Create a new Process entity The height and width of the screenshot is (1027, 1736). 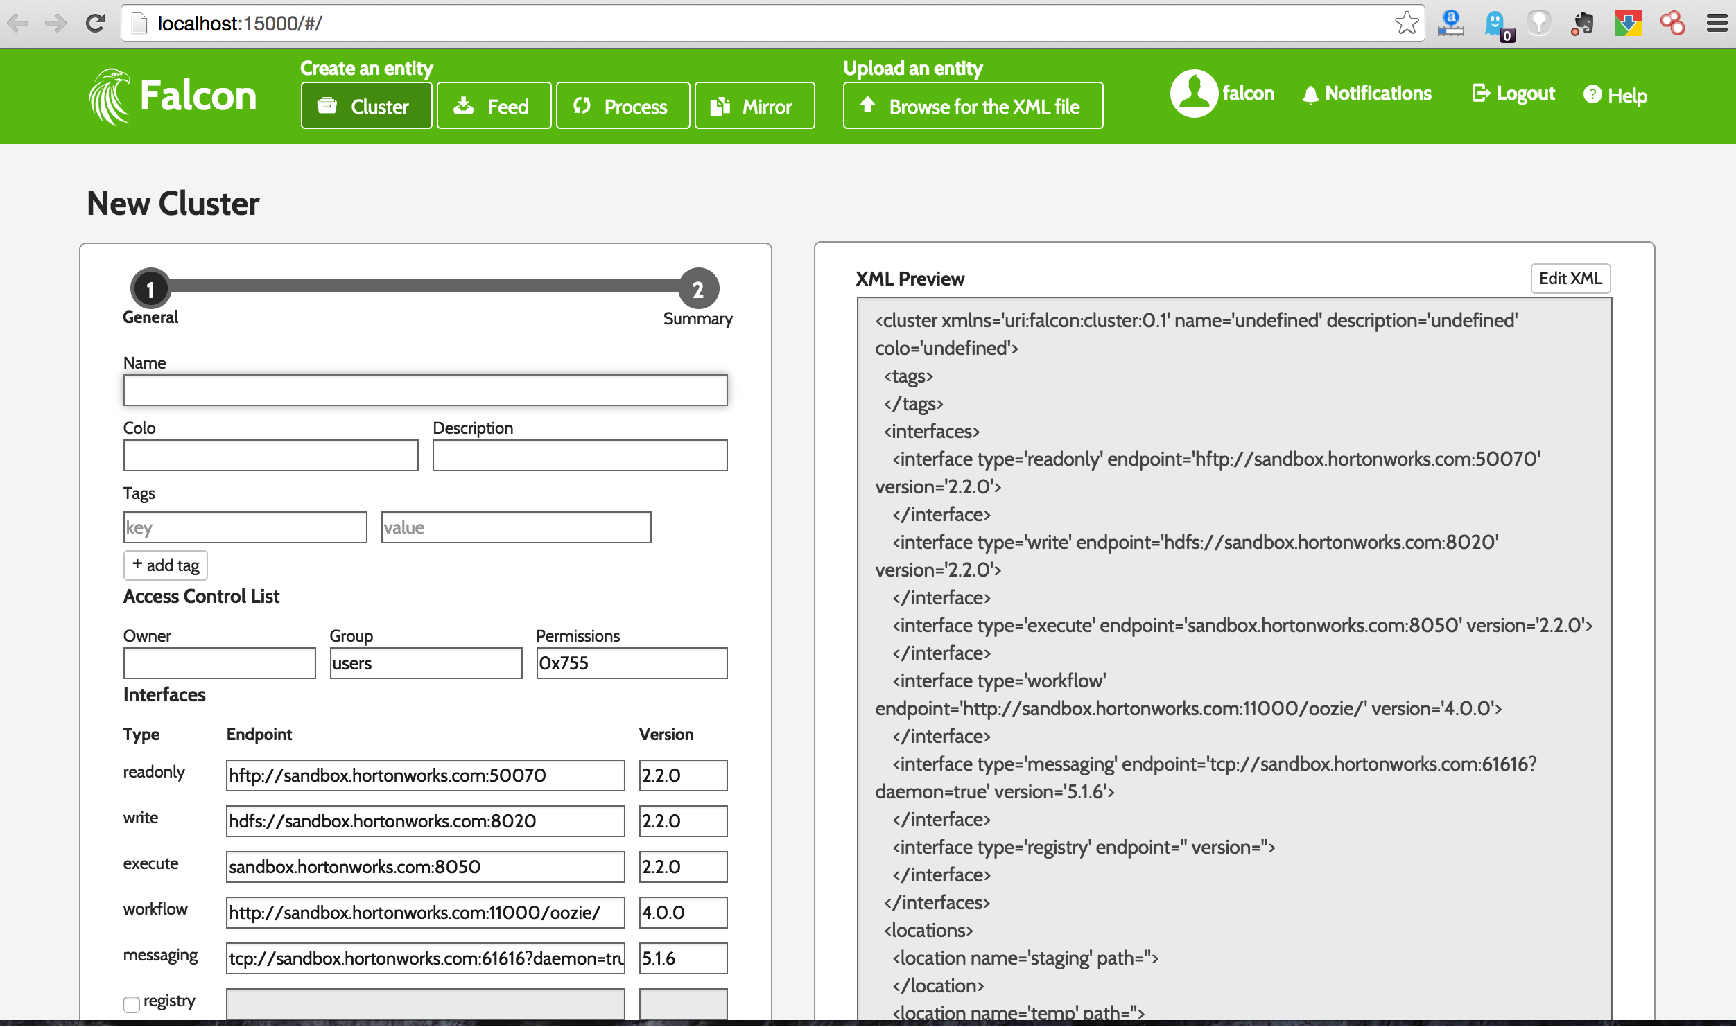[x=622, y=106]
